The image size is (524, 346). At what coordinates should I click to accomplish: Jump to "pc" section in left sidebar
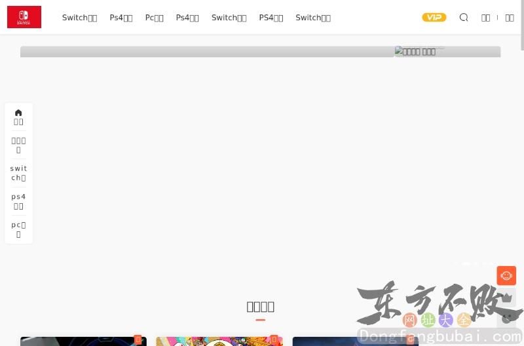click(18, 229)
